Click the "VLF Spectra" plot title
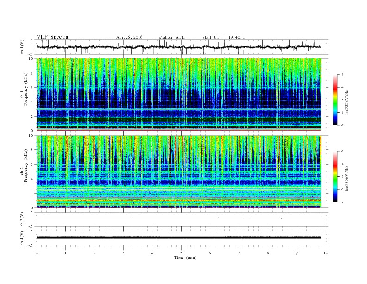 (x=52, y=37)
